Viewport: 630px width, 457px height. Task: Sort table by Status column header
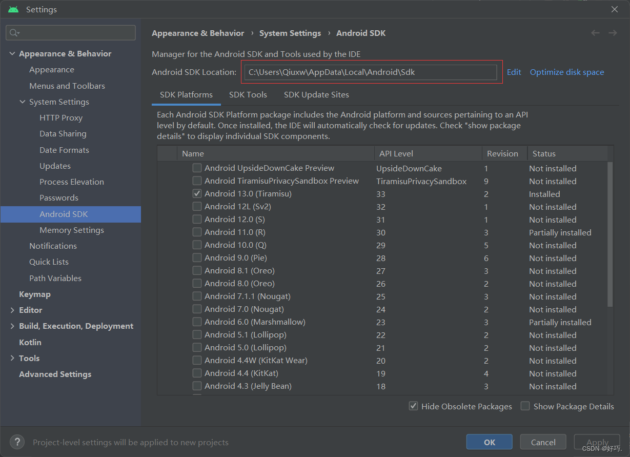(x=567, y=153)
